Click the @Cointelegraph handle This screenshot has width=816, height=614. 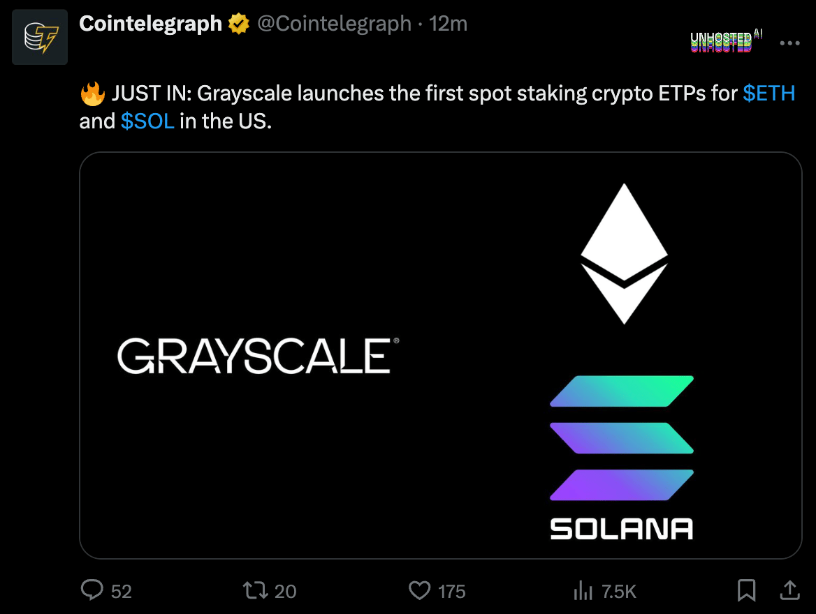(x=334, y=24)
